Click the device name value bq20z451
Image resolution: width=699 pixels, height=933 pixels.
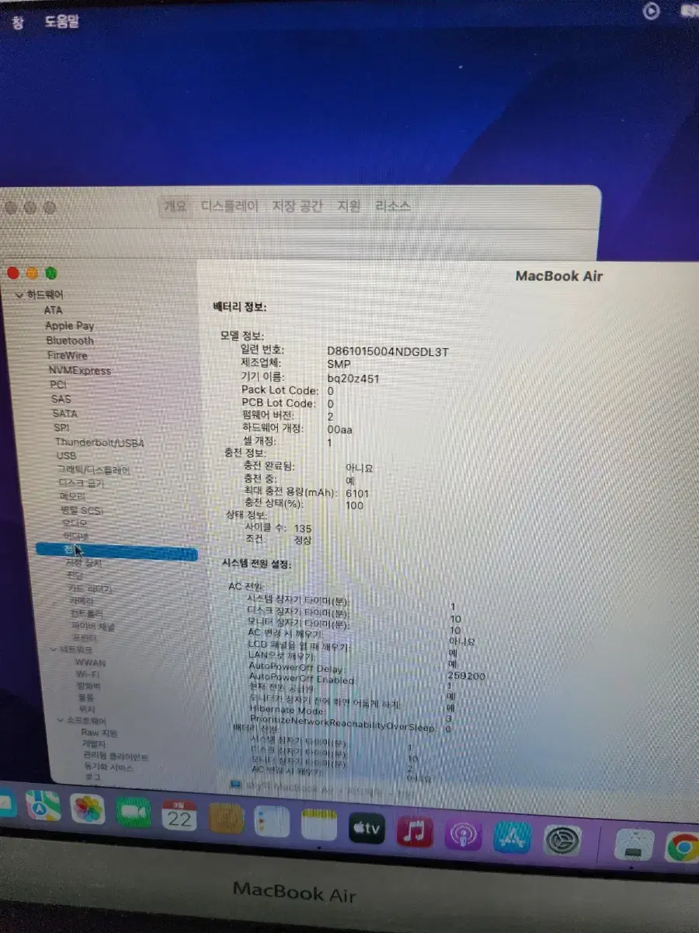coord(353,379)
